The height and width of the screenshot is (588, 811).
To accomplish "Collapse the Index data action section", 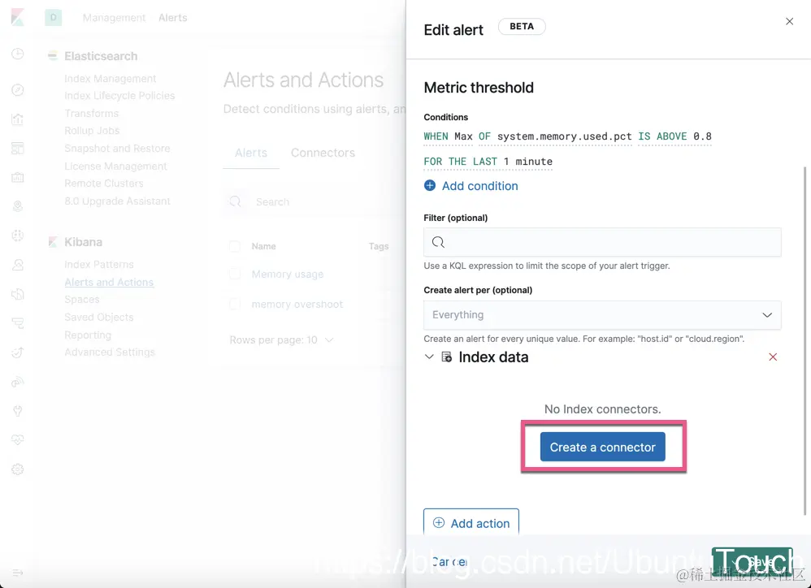I will coord(429,357).
